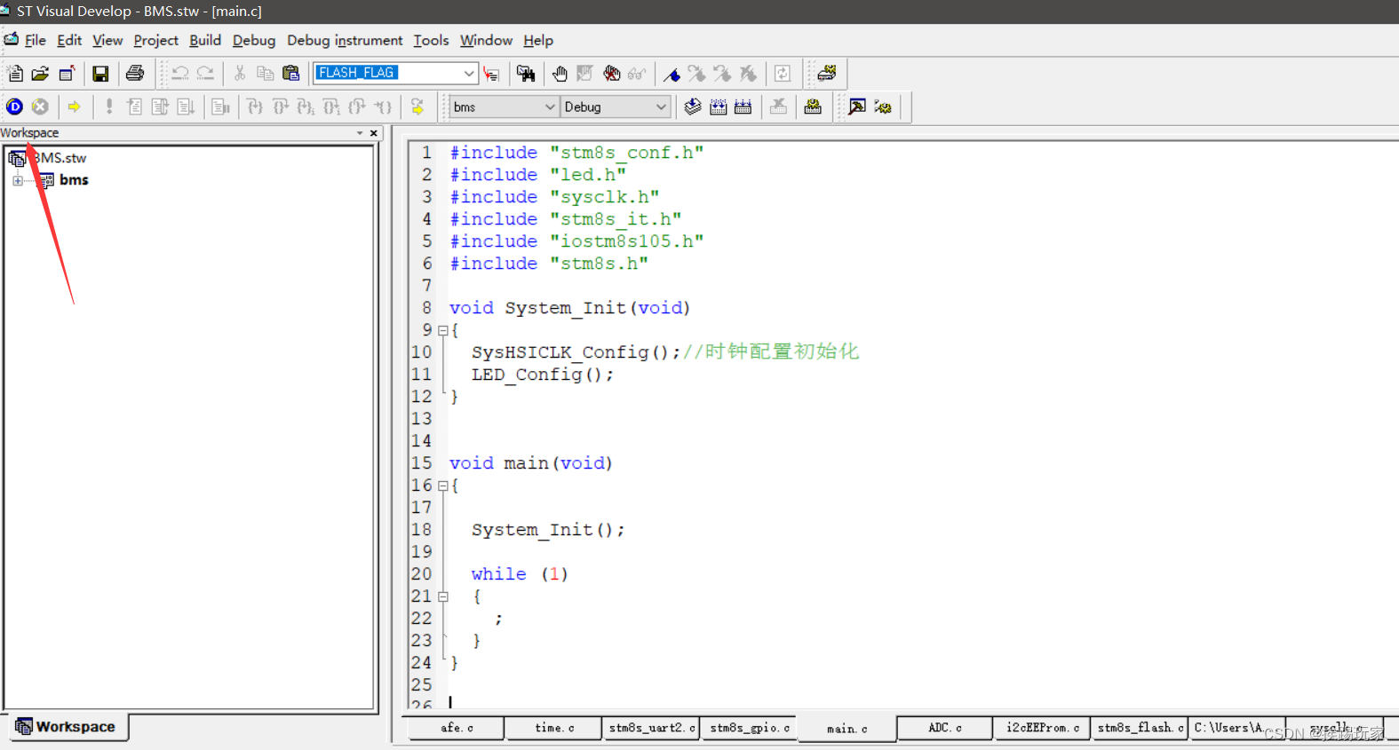Compile the current file from the toolbar

[x=693, y=107]
